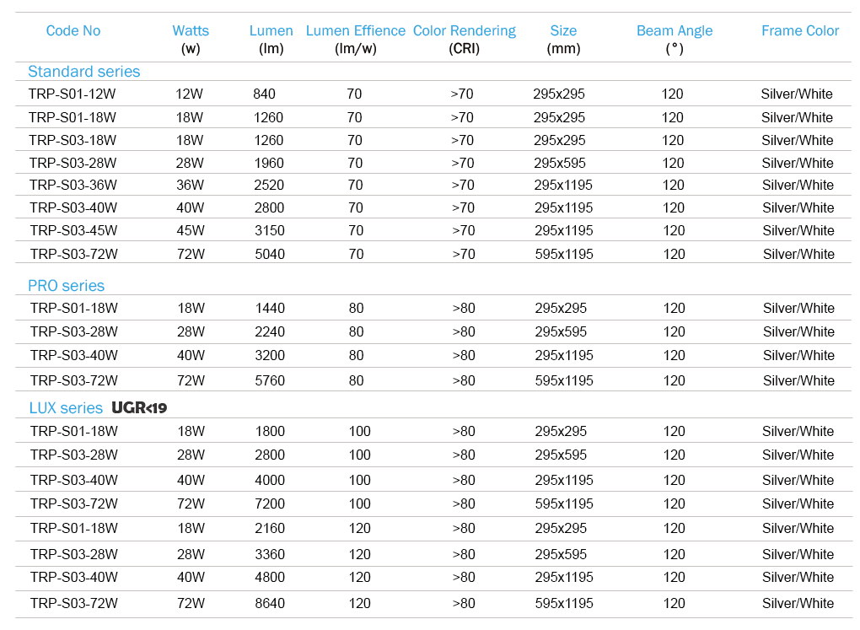Select the 1440 lumen value

tap(270, 308)
